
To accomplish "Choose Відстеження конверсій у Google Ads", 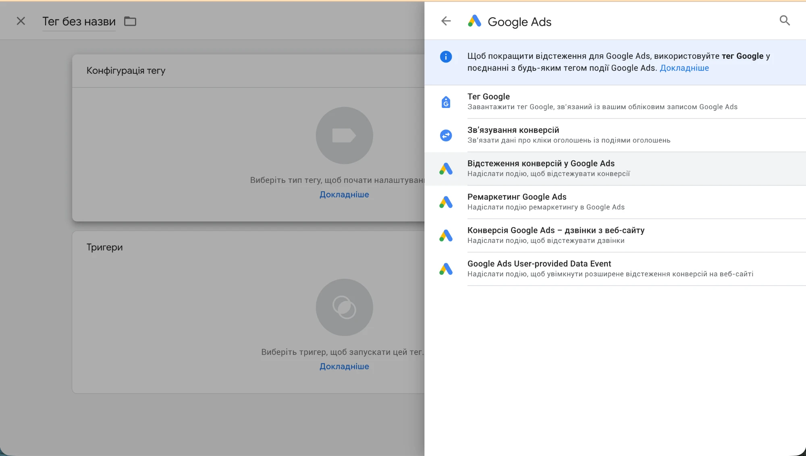I will pos(615,169).
